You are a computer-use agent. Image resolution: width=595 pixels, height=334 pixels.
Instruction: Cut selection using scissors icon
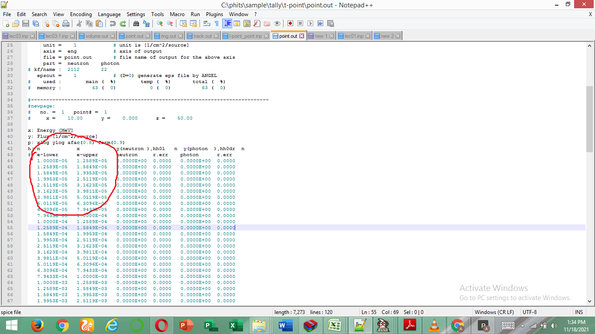79,23
